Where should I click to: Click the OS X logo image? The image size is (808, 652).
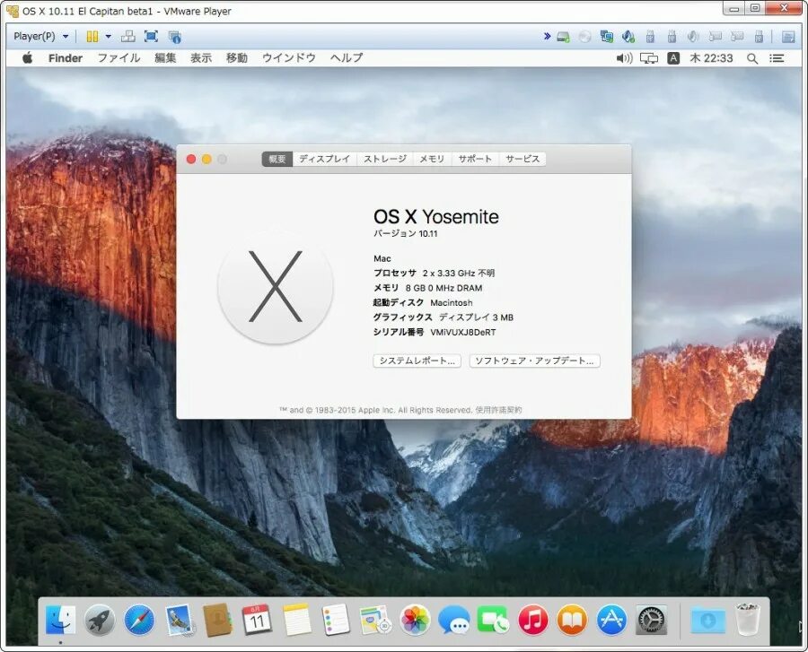coord(276,287)
